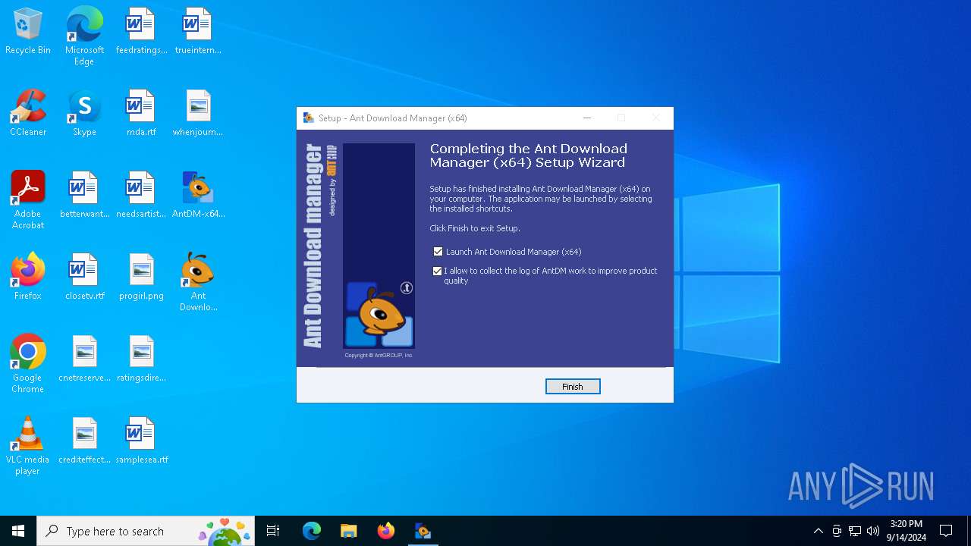Select the whenjourn image file icon

pos(198,114)
